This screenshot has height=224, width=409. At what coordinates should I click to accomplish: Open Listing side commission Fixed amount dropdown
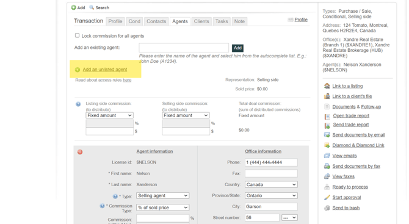point(109,115)
